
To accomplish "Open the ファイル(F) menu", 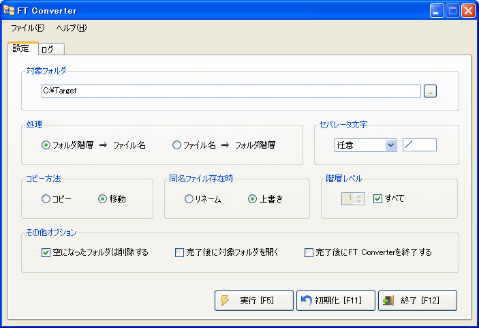I will (28, 28).
